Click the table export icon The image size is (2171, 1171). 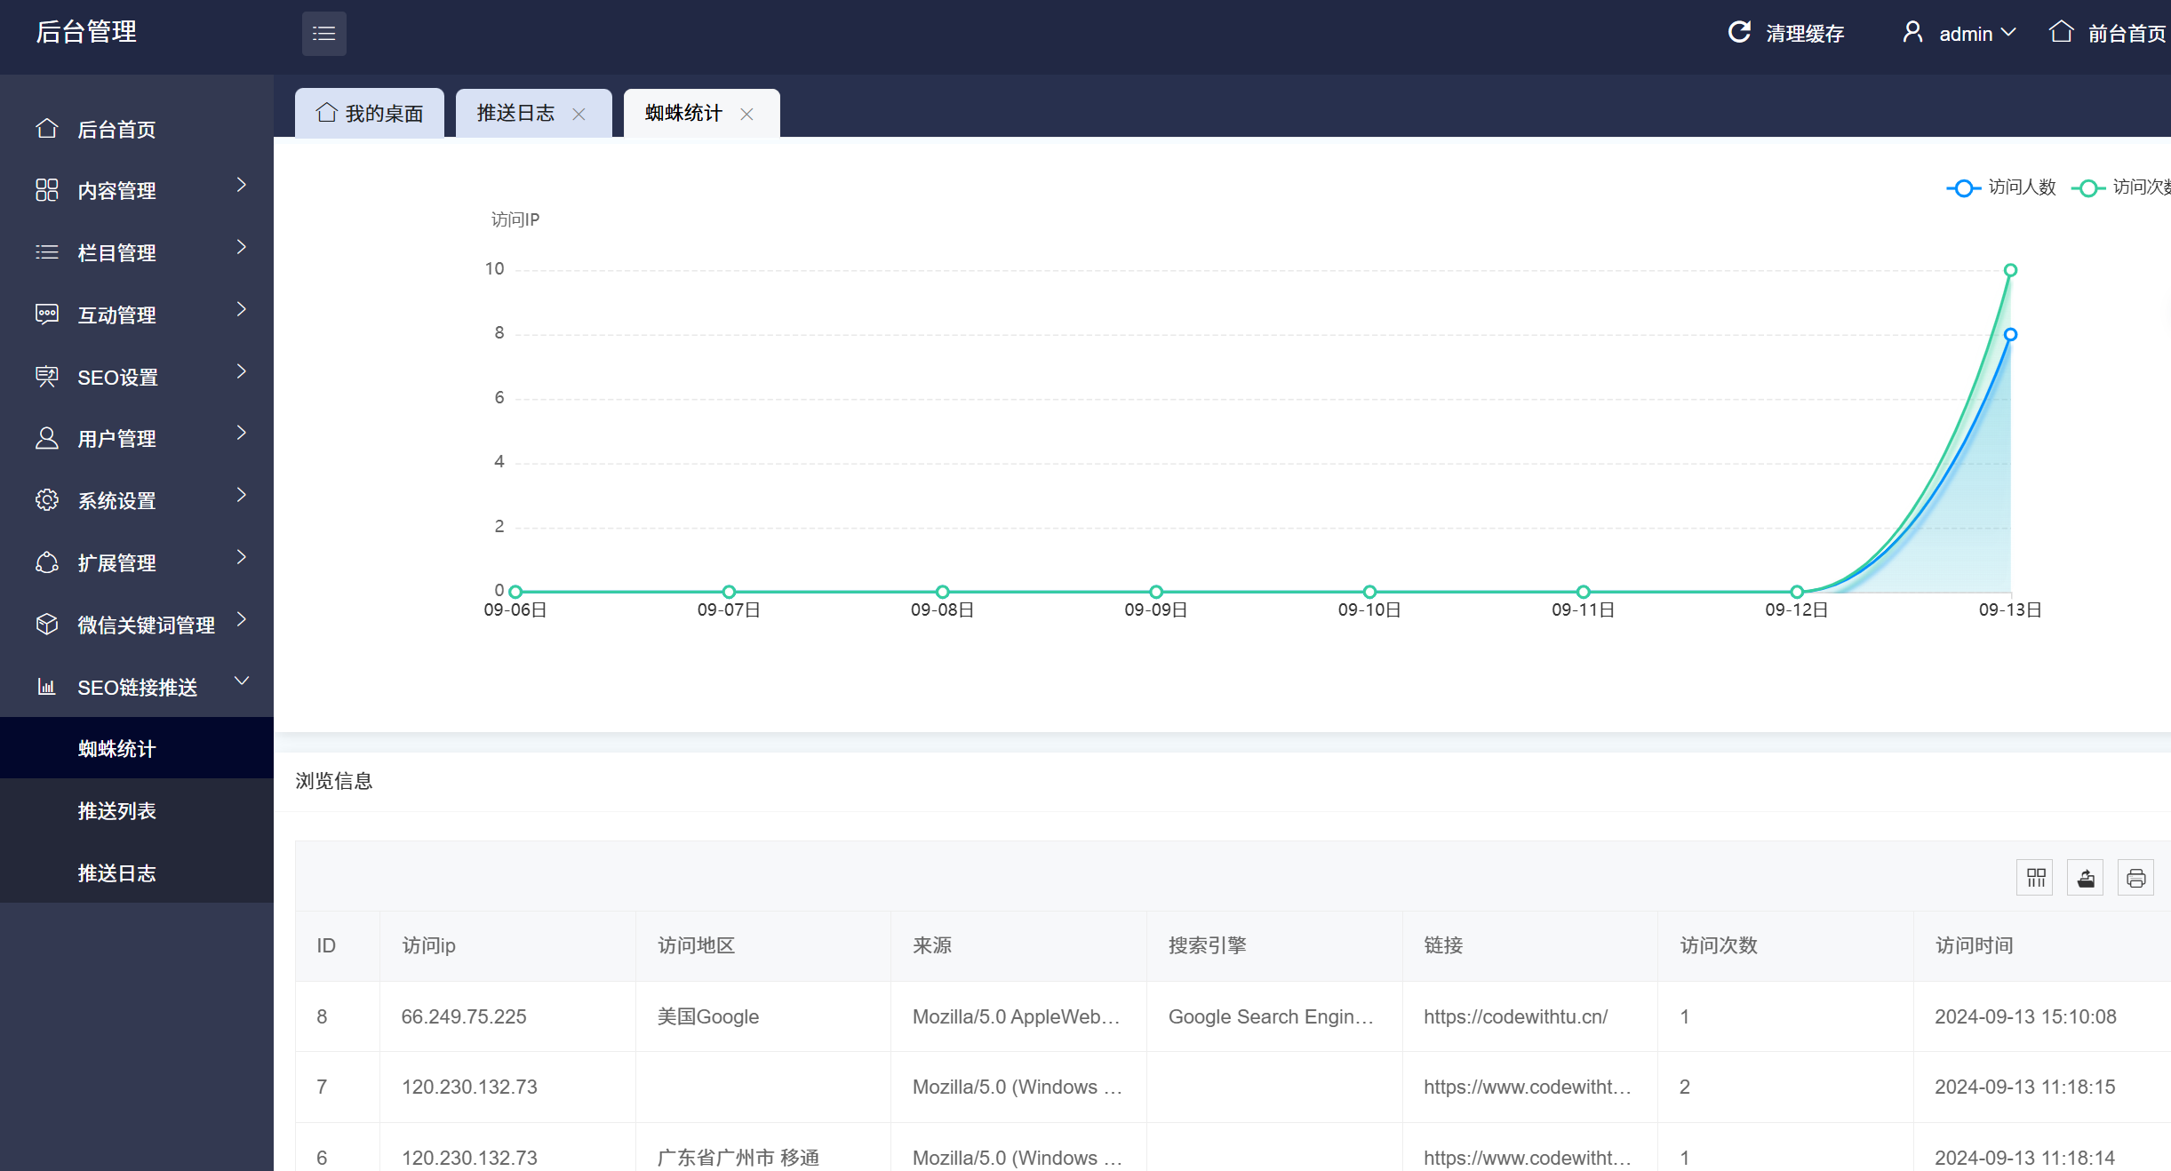click(x=2085, y=878)
